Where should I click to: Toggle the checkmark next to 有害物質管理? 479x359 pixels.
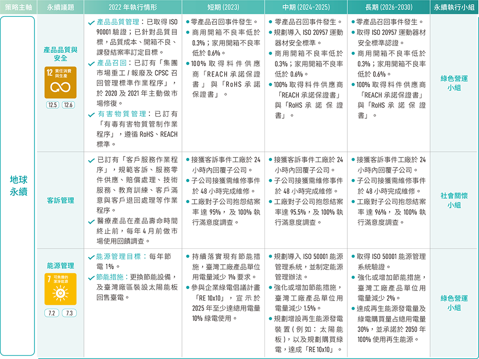point(91,114)
